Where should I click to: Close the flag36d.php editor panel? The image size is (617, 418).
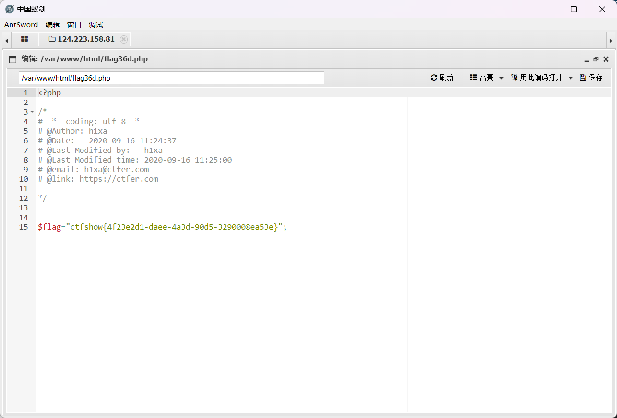(x=606, y=59)
